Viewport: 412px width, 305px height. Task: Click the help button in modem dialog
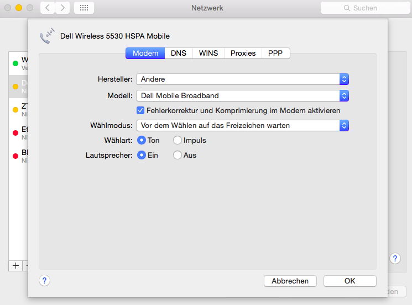tap(45, 280)
